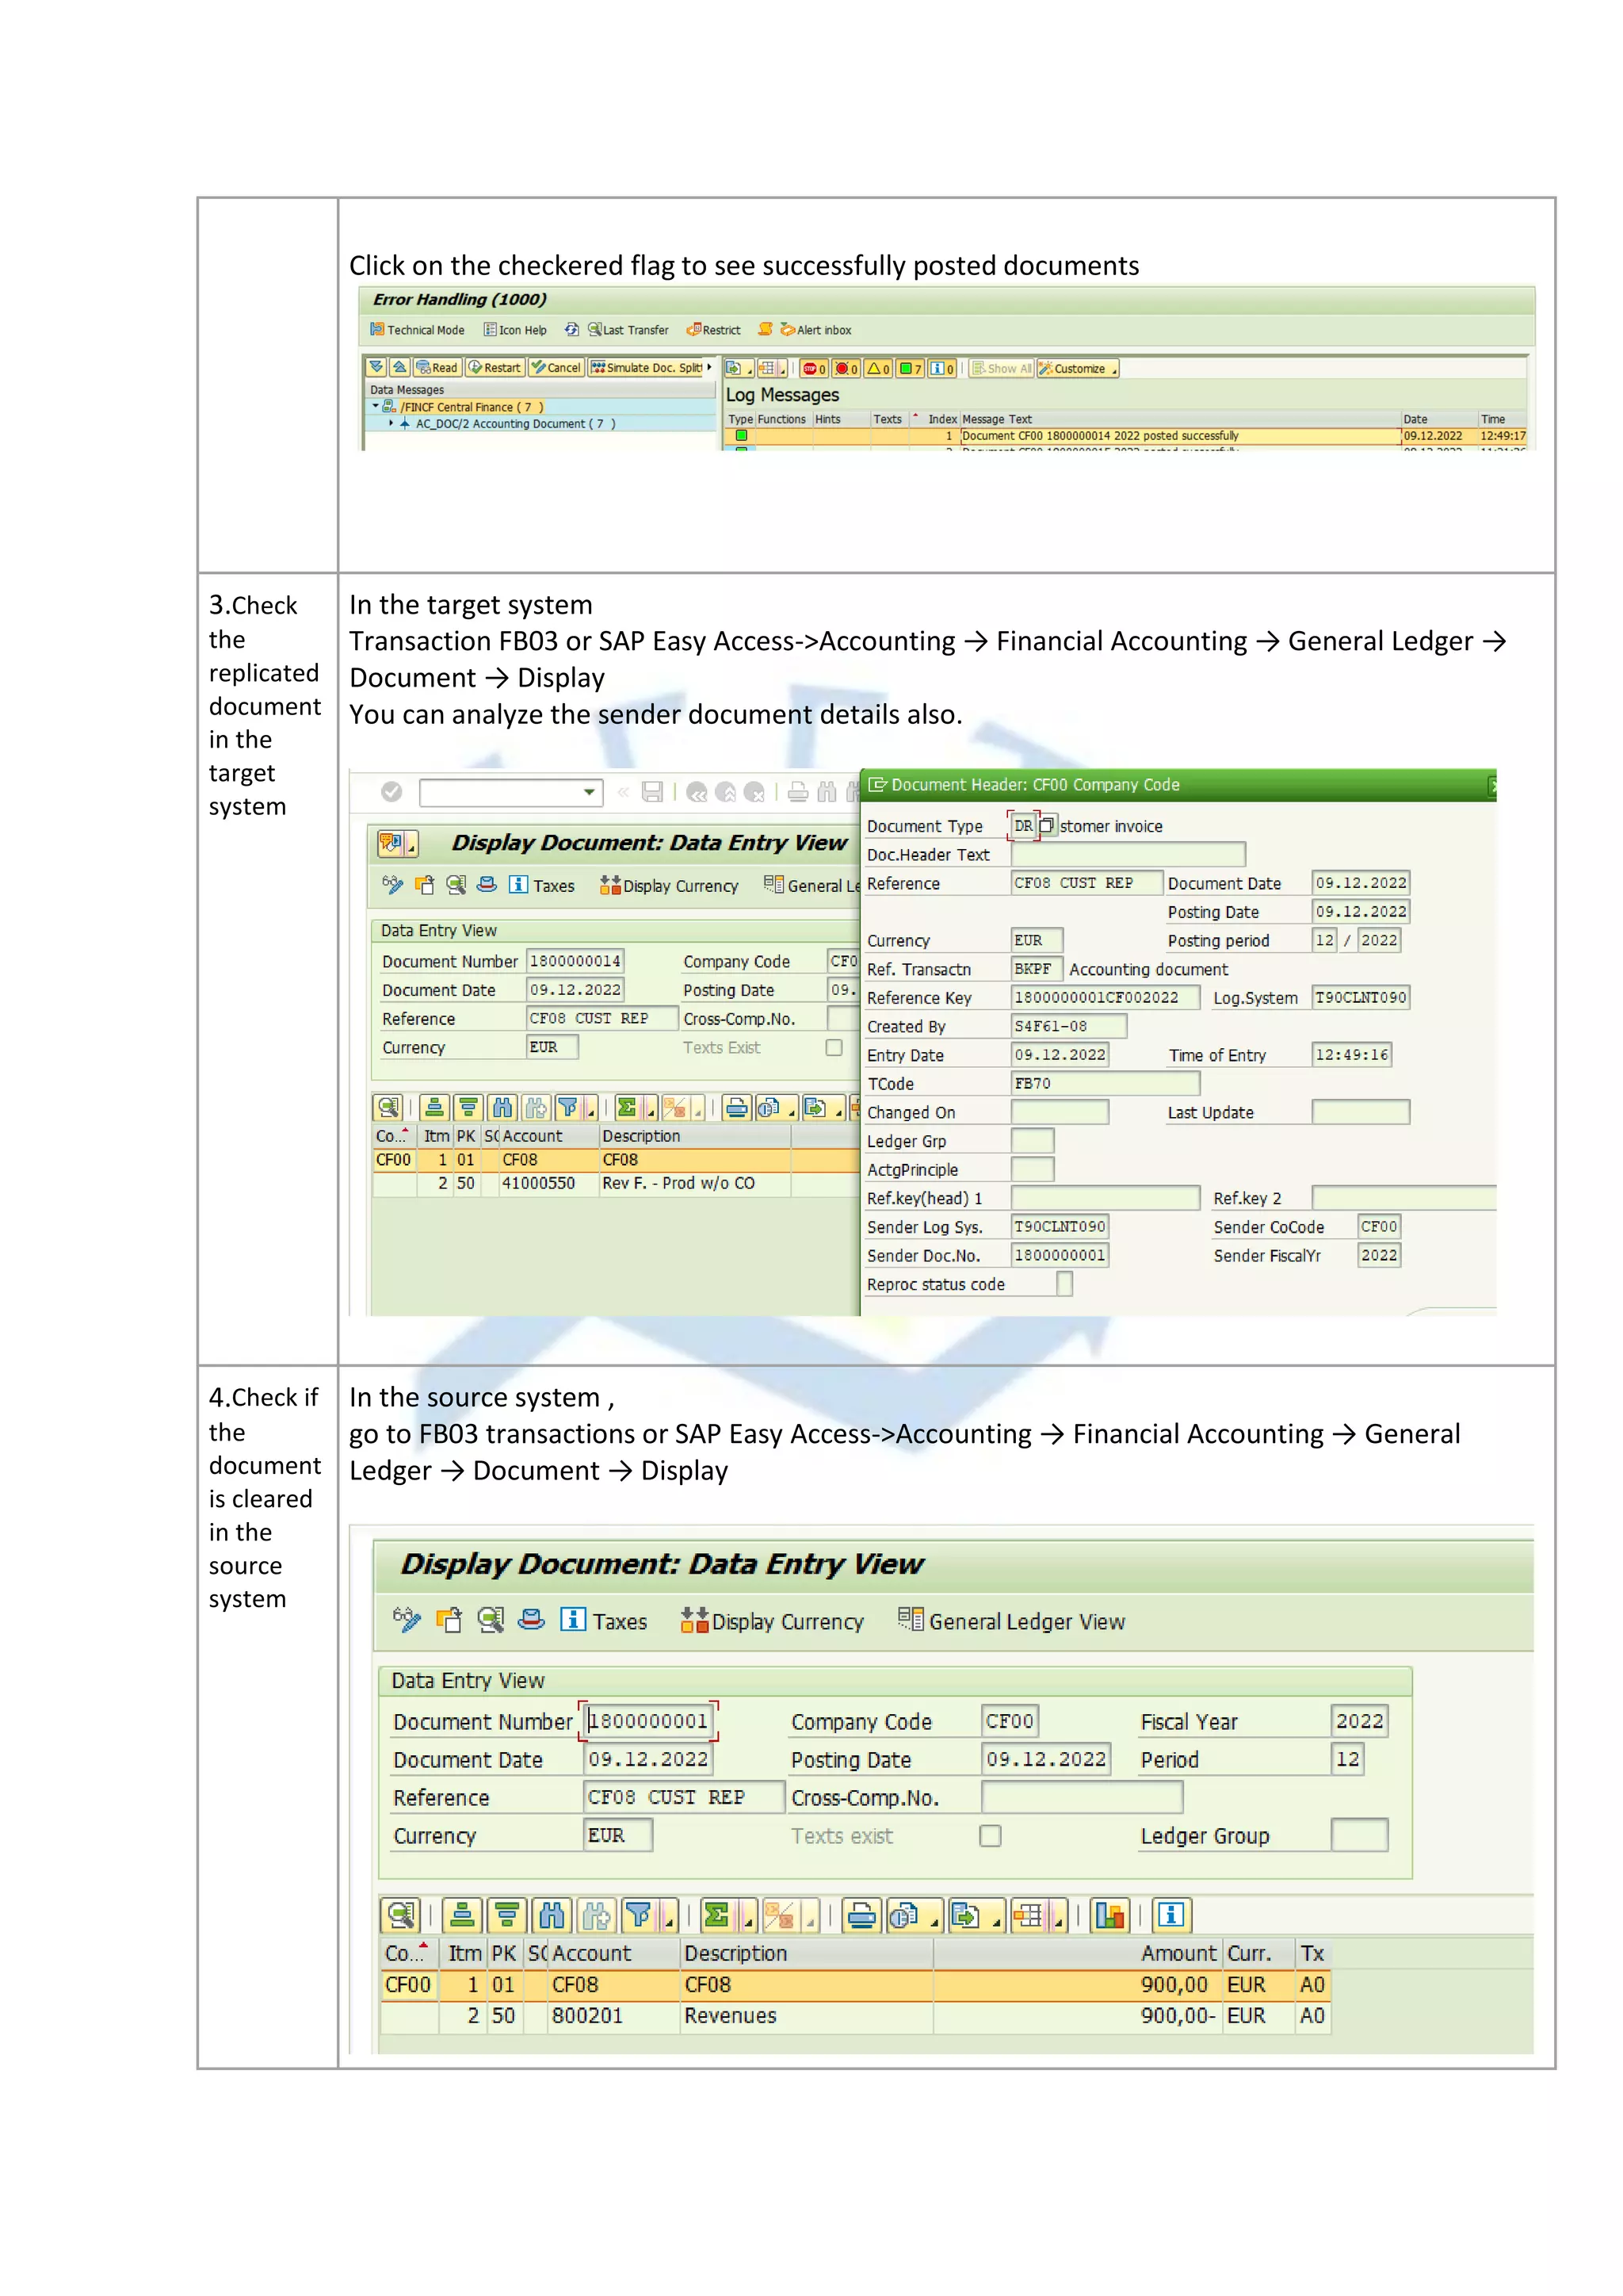This screenshot has height=2296, width=1623.
Task: Click Display Currency in 1800000014 window
Action: click(x=669, y=885)
